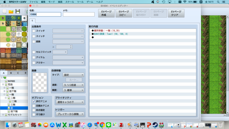Screen dimensions: 229x129
Task: Open the プライオリティ dropdown
Action: pos(70,102)
